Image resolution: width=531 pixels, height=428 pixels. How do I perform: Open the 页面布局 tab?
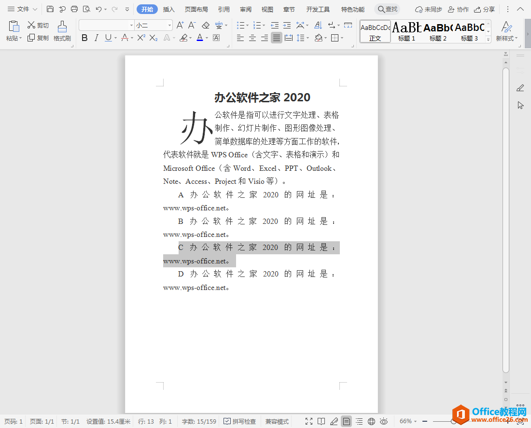196,9
